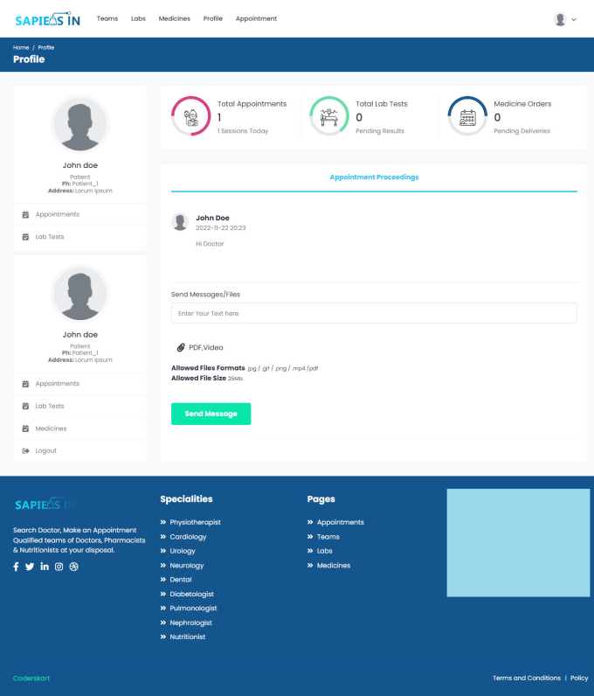Open Medicines in top navigation

tap(175, 18)
